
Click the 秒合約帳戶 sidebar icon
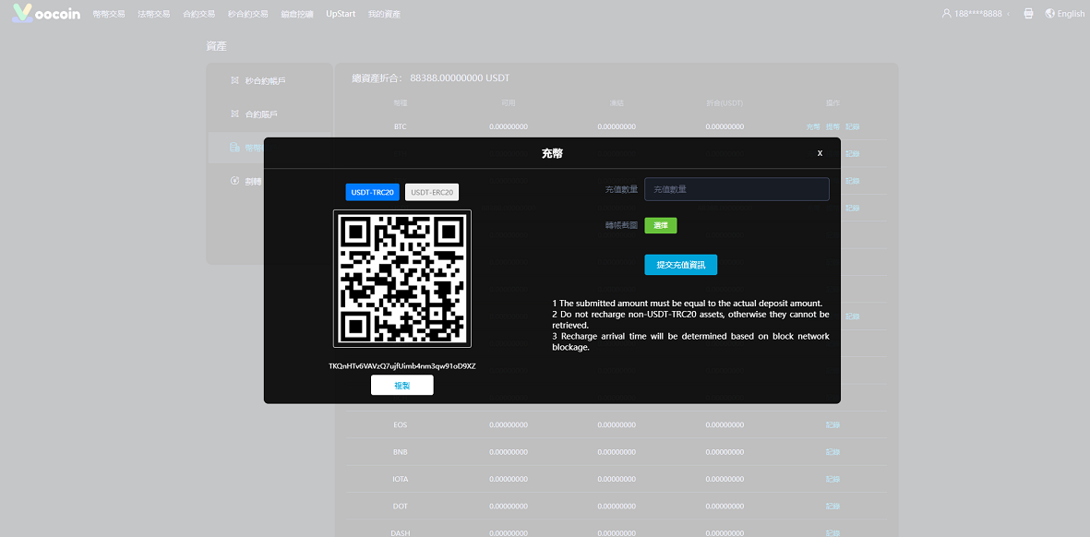point(234,81)
